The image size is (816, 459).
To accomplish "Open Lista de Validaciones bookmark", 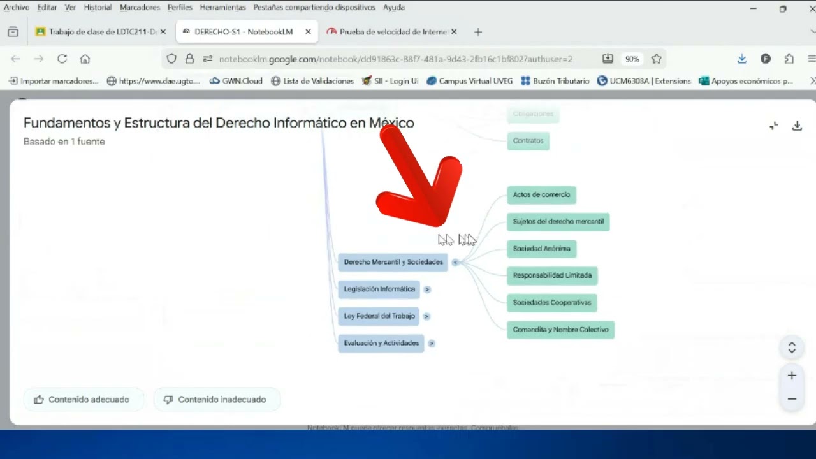I will pyautogui.click(x=312, y=81).
